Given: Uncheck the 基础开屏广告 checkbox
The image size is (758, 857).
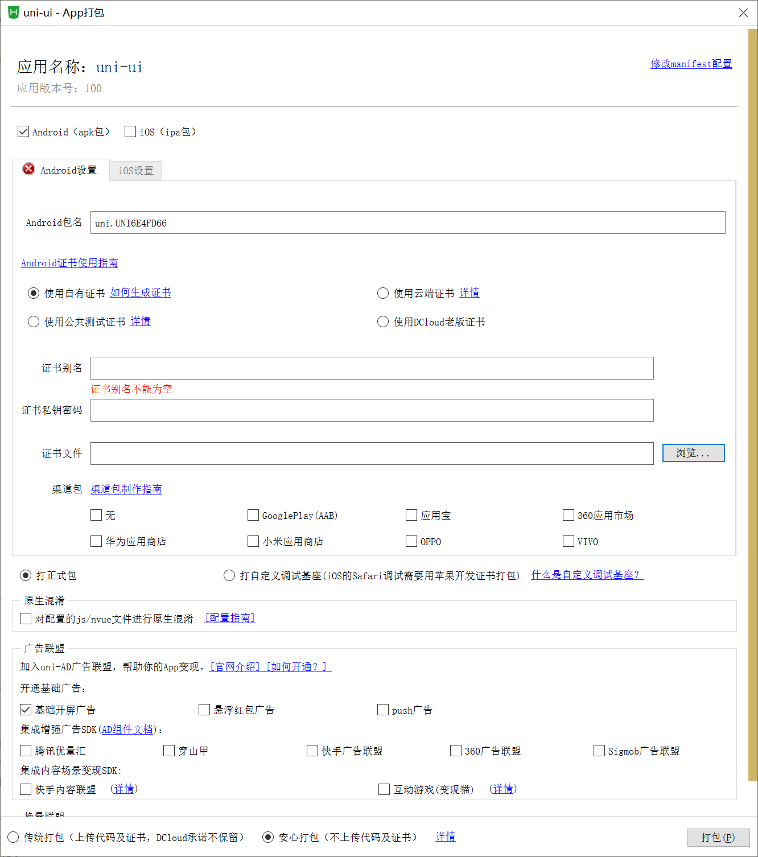Looking at the screenshot, I should [26, 710].
